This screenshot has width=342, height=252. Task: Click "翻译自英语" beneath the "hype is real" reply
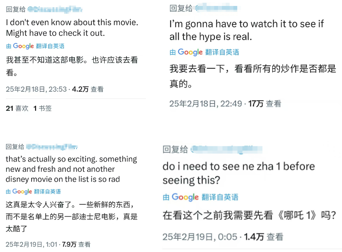(222, 52)
